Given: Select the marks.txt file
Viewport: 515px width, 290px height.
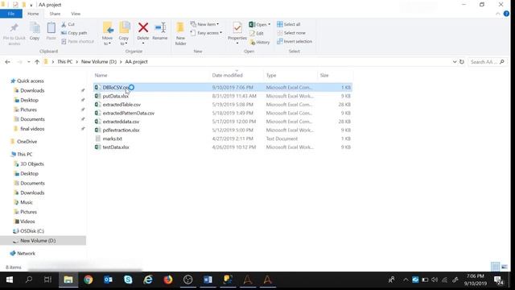Looking at the screenshot, I should point(223,139).
